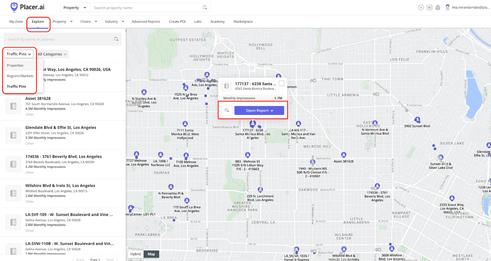Click the map pin for N Poinsettia Pl & Beverly Blvd

click(x=171, y=187)
